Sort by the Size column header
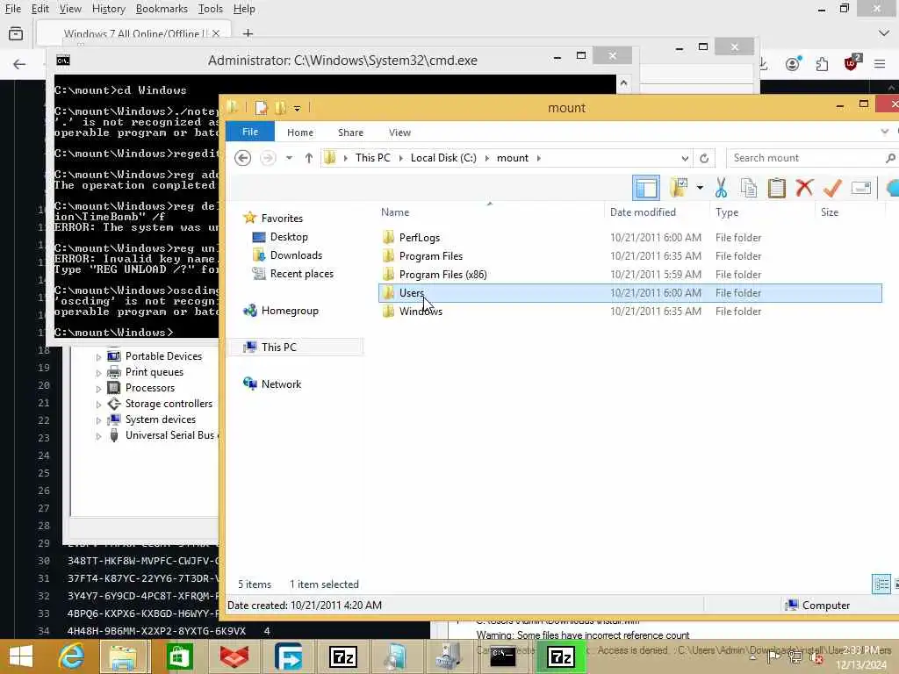The height and width of the screenshot is (674, 899). pyautogui.click(x=829, y=212)
